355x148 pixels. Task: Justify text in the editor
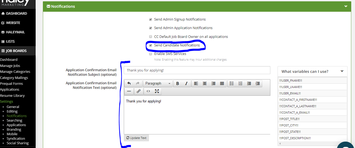[222, 83]
